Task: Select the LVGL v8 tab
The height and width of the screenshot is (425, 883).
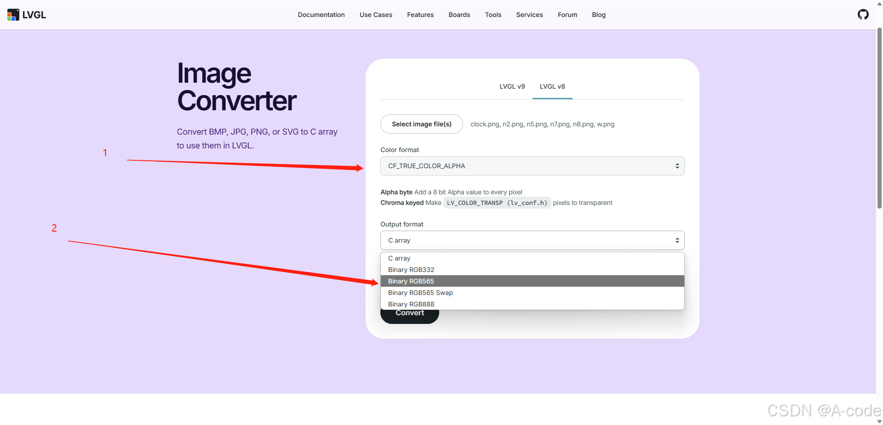Action: (552, 86)
